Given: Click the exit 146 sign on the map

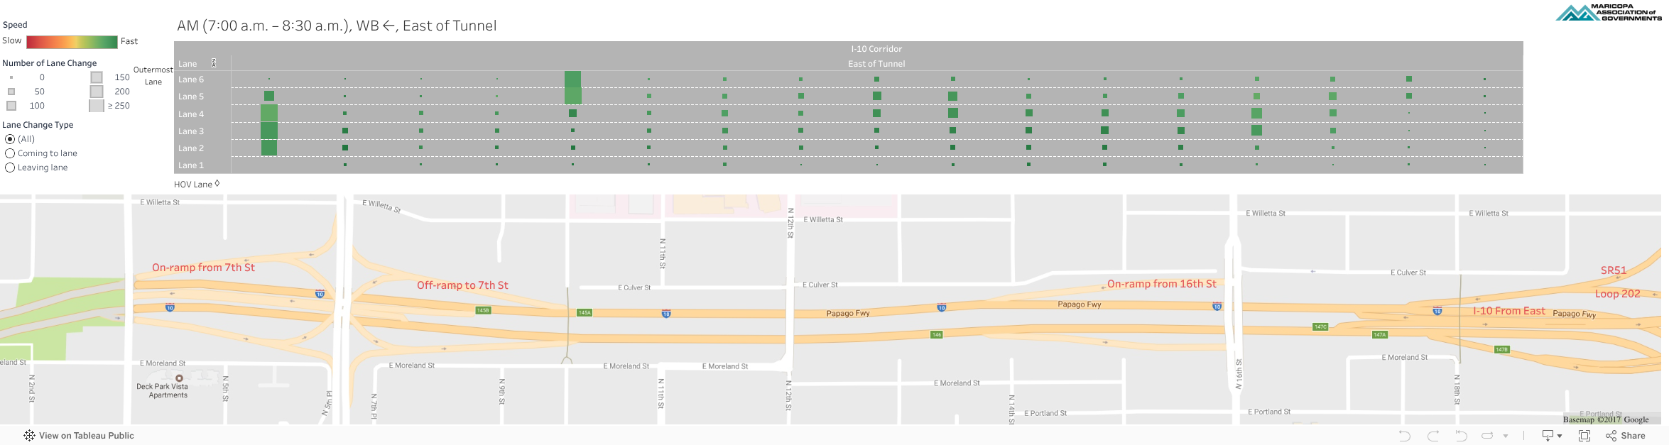Looking at the screenshot, I should coord(937,334).
